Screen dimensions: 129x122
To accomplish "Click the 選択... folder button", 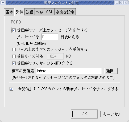I will pos(111,71).
